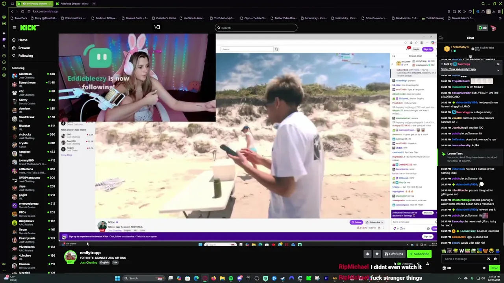
Task: Open Windows Start menu
Action: click(117, 278)
